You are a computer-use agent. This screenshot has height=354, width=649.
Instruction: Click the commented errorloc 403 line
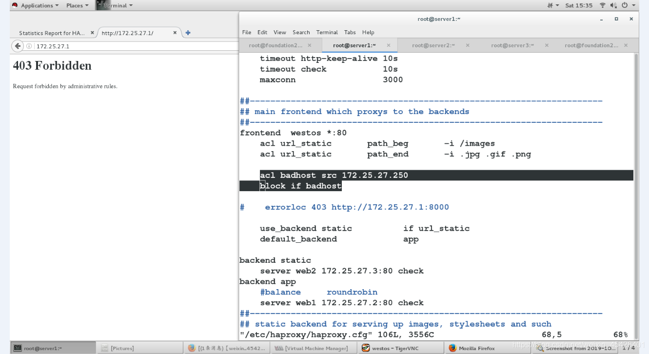[344, 207]
